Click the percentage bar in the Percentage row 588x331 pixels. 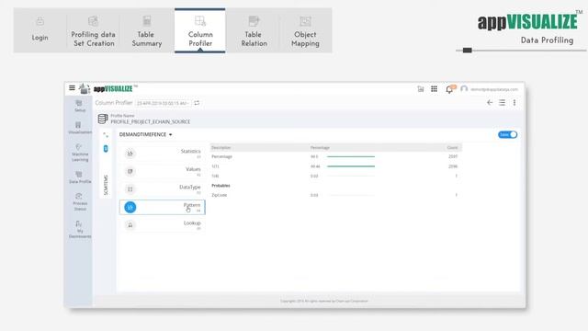[x=351, y=156]
